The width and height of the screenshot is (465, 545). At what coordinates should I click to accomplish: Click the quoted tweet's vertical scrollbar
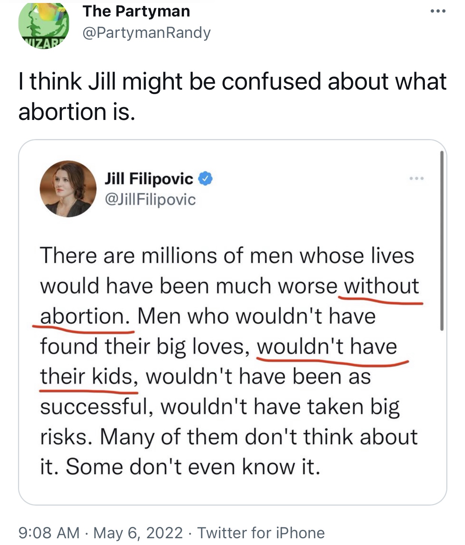pos(442,240)
